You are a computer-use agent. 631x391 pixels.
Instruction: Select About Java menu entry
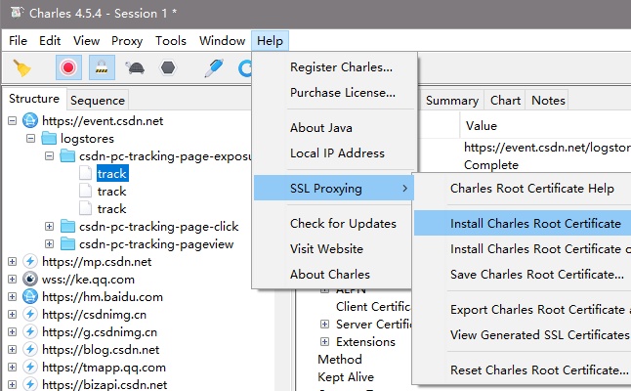[335, 128]
